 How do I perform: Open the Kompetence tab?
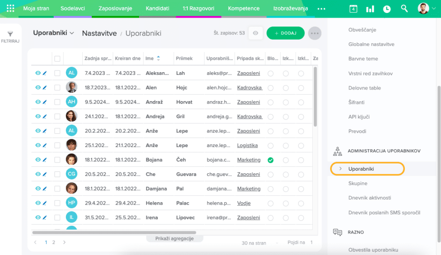click(x=244, y=9)
